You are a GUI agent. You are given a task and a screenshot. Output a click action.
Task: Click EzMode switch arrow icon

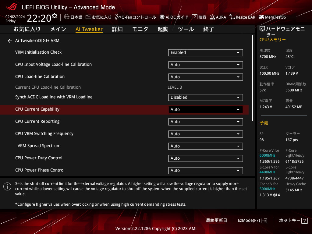(264, 221)
